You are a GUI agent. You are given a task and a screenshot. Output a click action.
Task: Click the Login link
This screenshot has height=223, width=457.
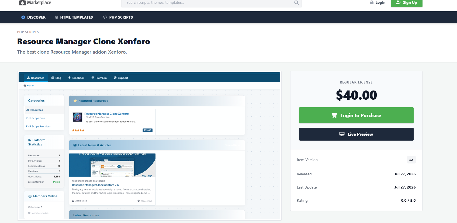[378, 2]
